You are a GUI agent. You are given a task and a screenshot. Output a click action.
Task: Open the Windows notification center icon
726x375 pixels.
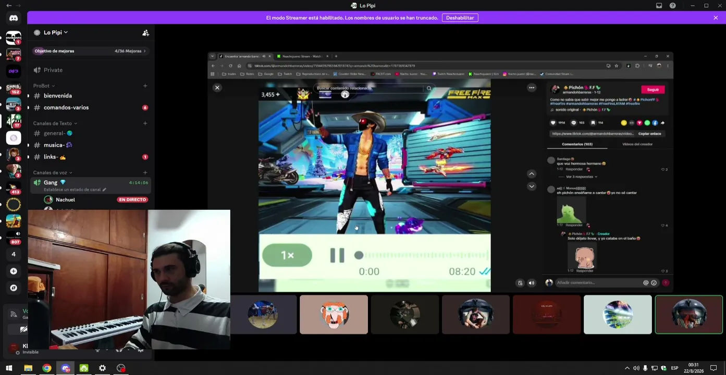[714, 368]
